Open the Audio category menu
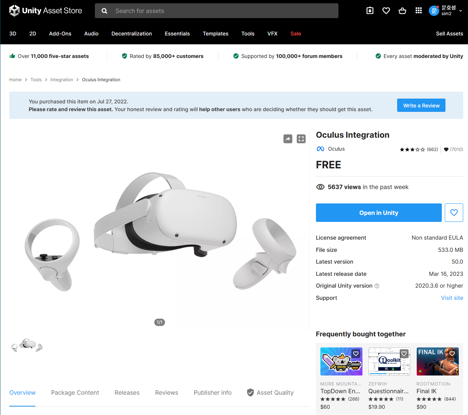The height and width of the screenshot is (415, 468). pyautogui.click(x=91, y=34)
